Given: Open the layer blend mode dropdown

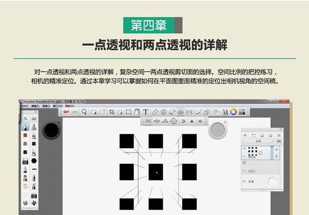Looking at the screenshot, I should (x=258, y=141).
